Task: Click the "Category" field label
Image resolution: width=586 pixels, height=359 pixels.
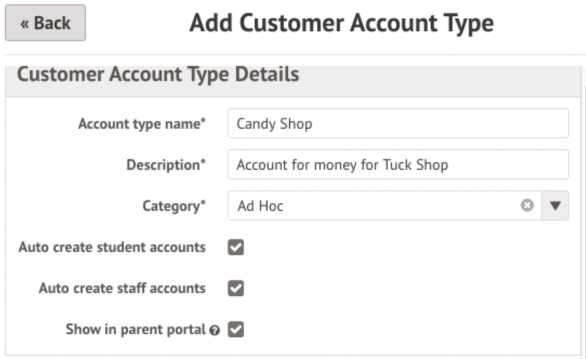Action: (174, 206)
